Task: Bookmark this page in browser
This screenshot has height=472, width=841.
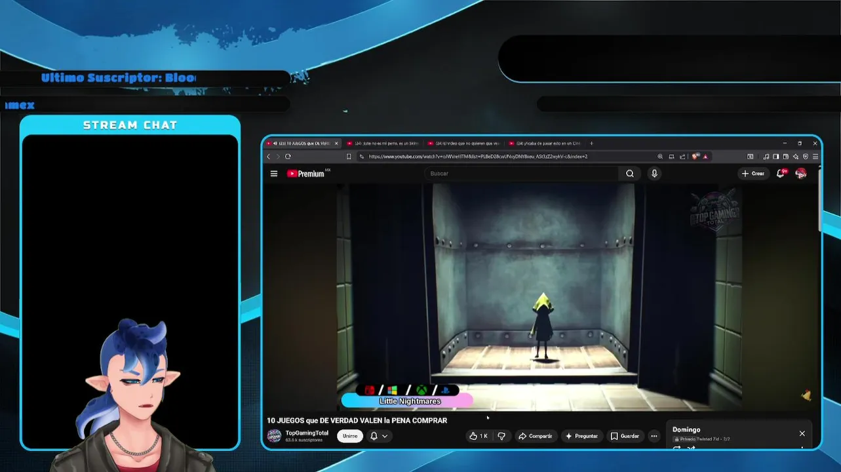Action: pos(349,157)
